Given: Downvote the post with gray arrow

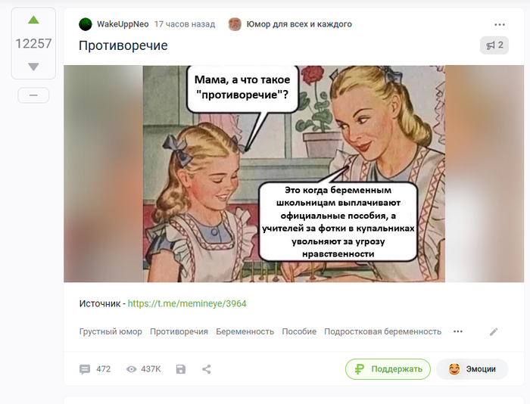Looking at the screenshot, I should (33, 67).
